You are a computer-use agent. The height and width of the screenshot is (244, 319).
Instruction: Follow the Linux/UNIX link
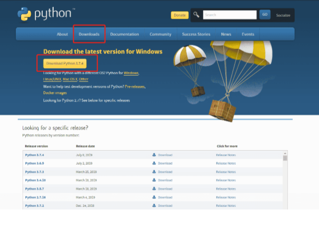(x=52, y=79)
